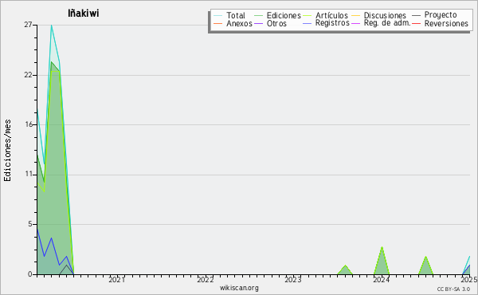The height and width of the screenshot is (295, 478).
Task: Click the Ediciones/mes axis title
Action: coord(7,151)
